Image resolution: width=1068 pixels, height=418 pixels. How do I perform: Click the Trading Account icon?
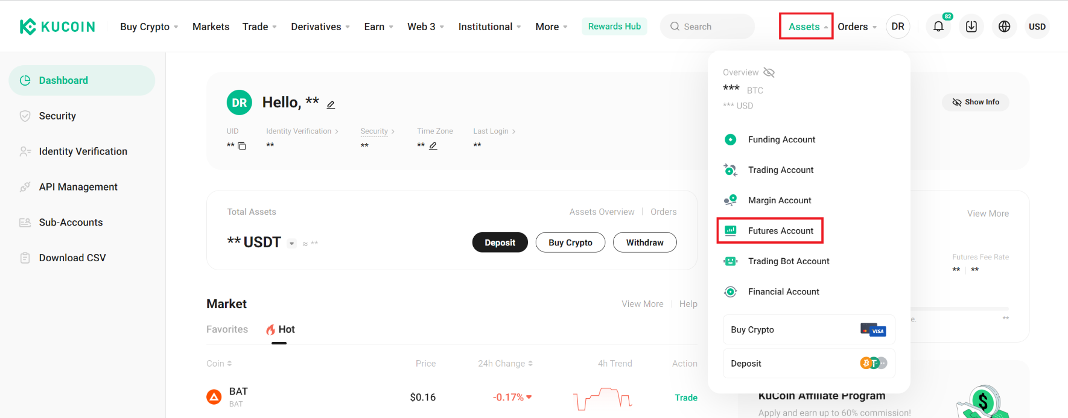(730, 170)
